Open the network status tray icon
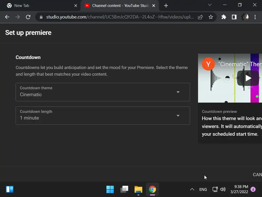The image size is (262, 197). coord(215,189)
